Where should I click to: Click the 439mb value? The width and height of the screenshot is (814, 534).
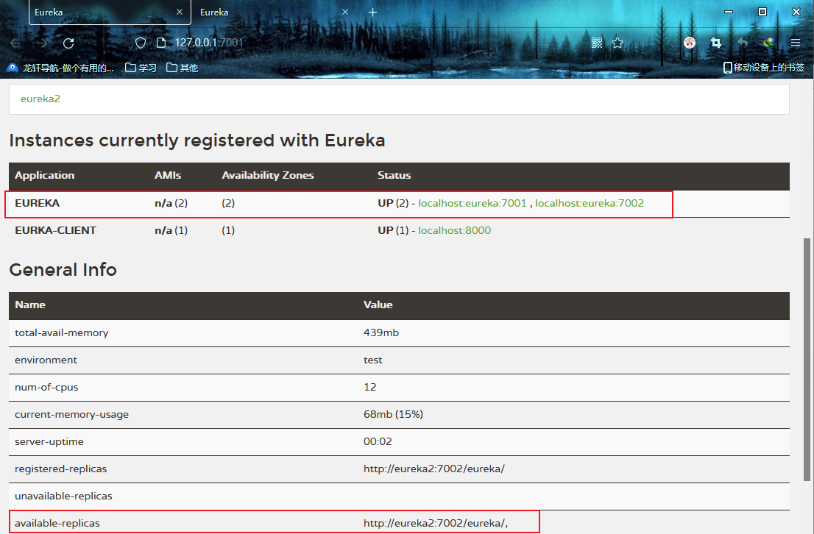[x=381, y=332]
